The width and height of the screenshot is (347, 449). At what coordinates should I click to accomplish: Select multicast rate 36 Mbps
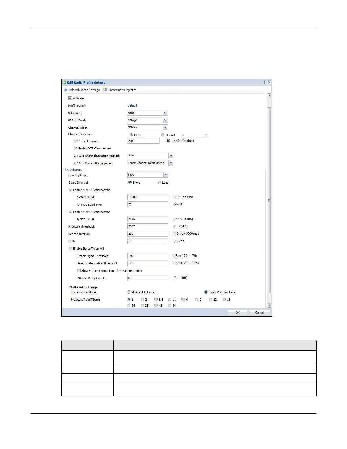point(142,305)
